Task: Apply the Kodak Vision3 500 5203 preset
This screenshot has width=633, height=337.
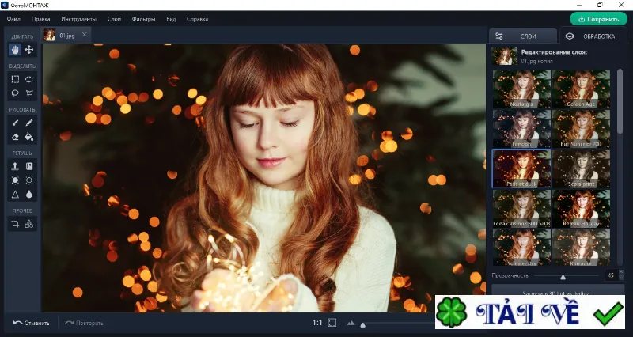Action: (x=521, y=209)
